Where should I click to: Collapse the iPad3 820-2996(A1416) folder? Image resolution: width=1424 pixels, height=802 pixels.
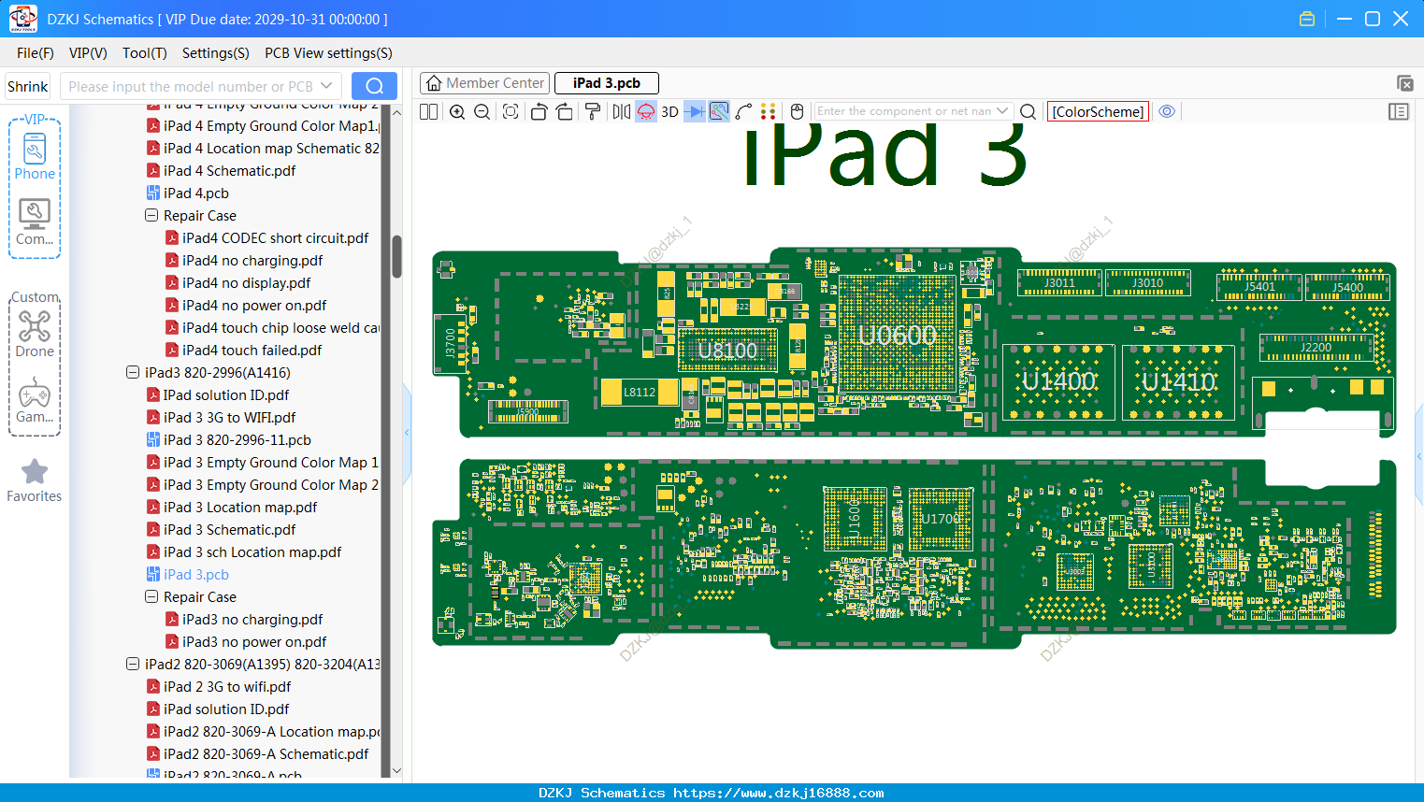click(x=133, y=372)
